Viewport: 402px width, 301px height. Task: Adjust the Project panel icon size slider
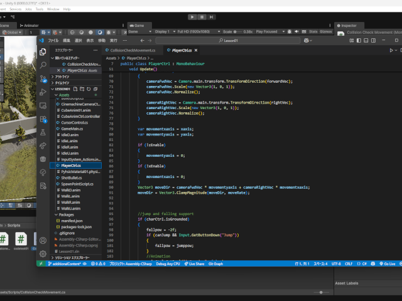321,292
